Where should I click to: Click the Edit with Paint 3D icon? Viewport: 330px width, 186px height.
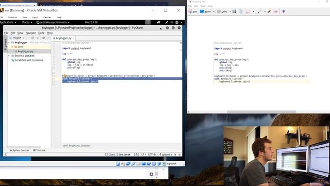point(284,11)
